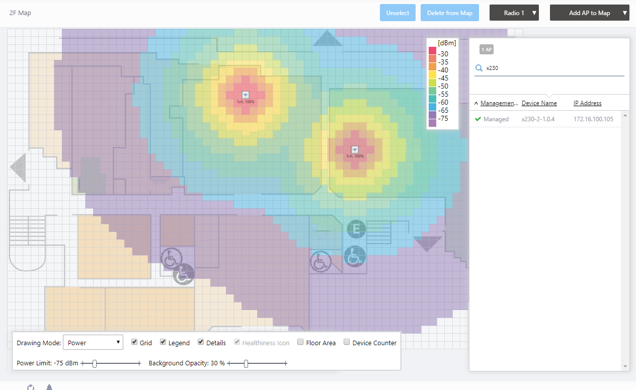Enable the Floor Area checkbox

(301, 342)
